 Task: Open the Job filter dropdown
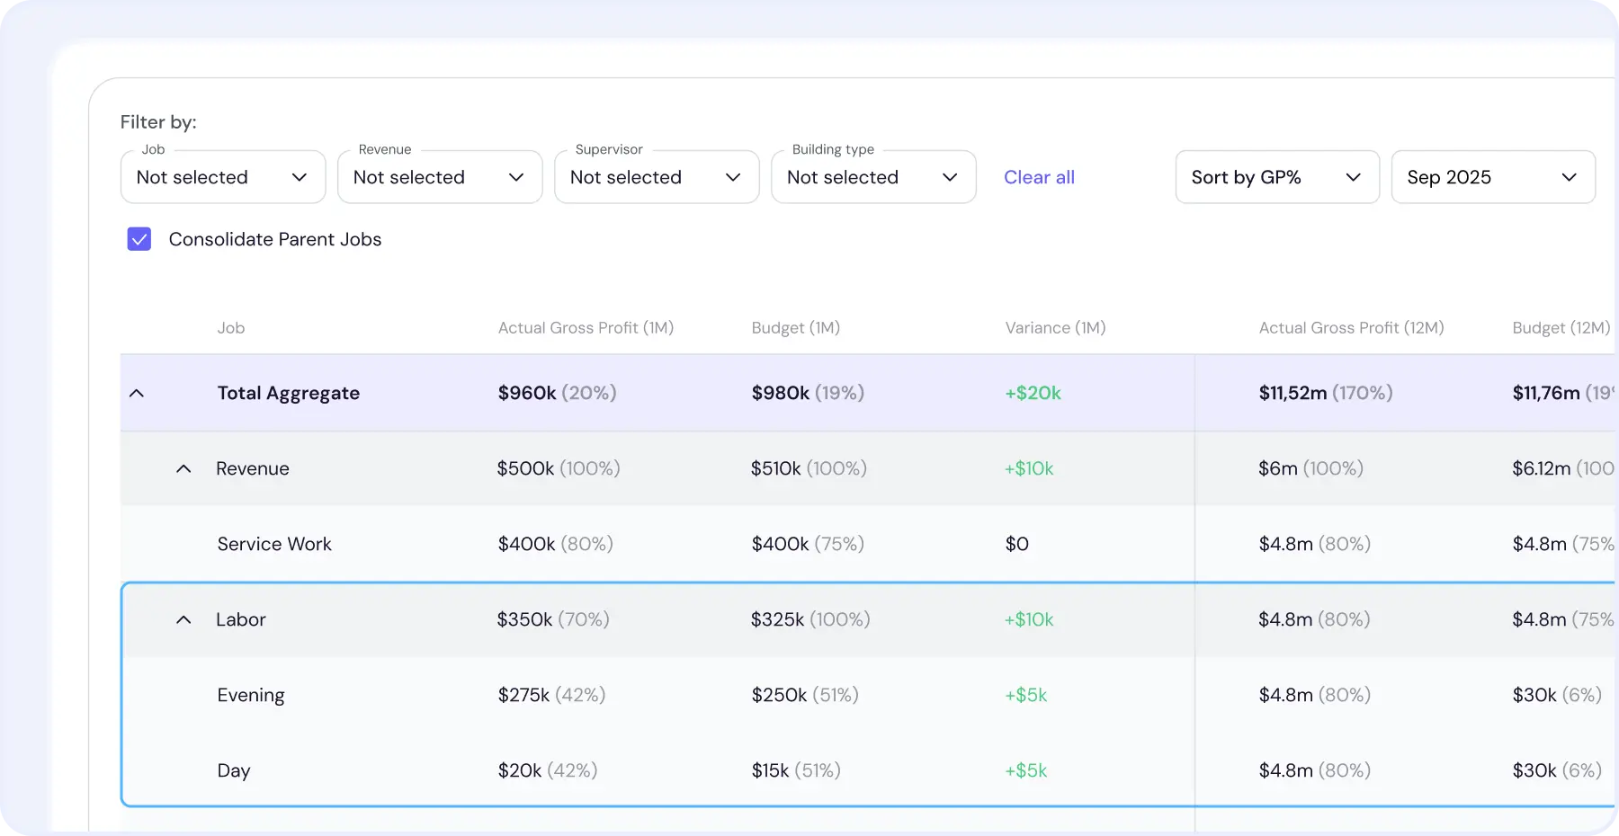pos(222,177)
